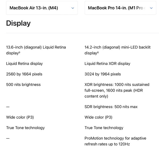159x155 pixels.
Task: Click the Display section heading
Action: (x=18, y=23)
